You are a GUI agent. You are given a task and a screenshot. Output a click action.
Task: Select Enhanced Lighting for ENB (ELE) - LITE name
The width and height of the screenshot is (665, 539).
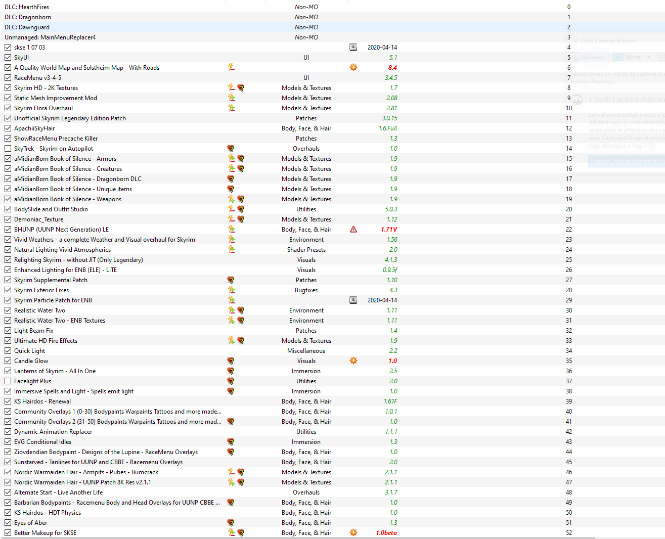(65, 269)
